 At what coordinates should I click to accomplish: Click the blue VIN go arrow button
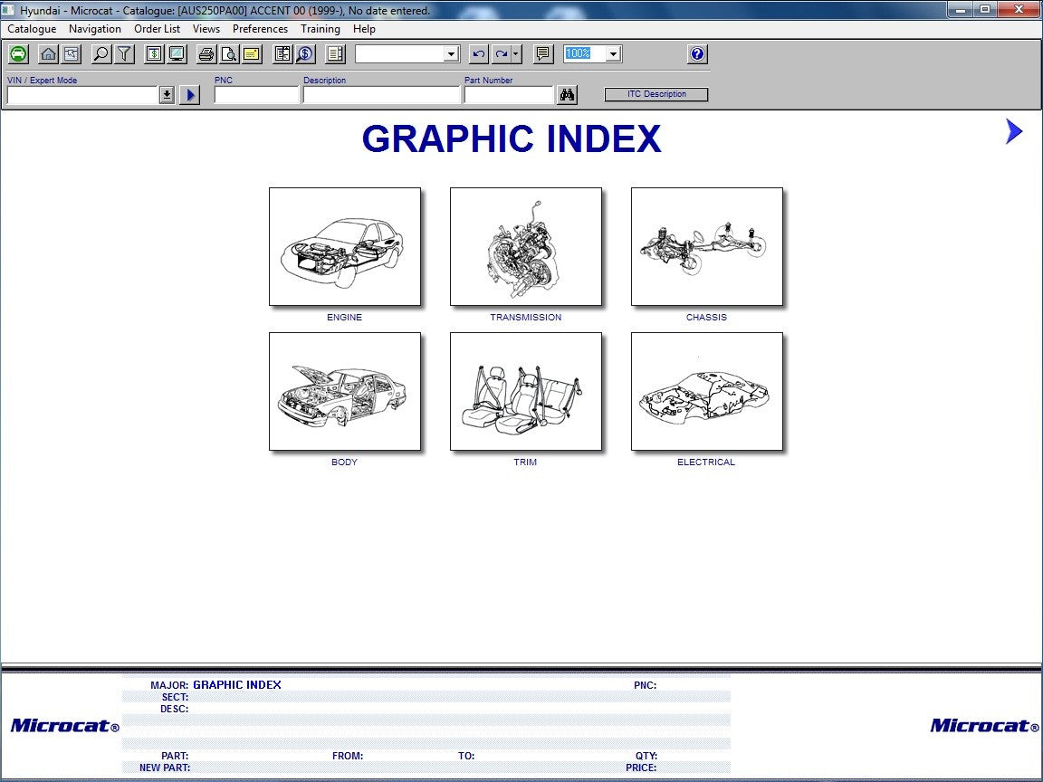point(189,95)
